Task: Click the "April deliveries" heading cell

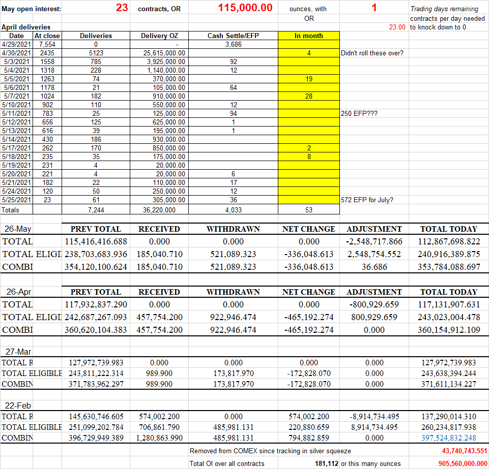Action: pyautogui.click(x=25, y=27)
